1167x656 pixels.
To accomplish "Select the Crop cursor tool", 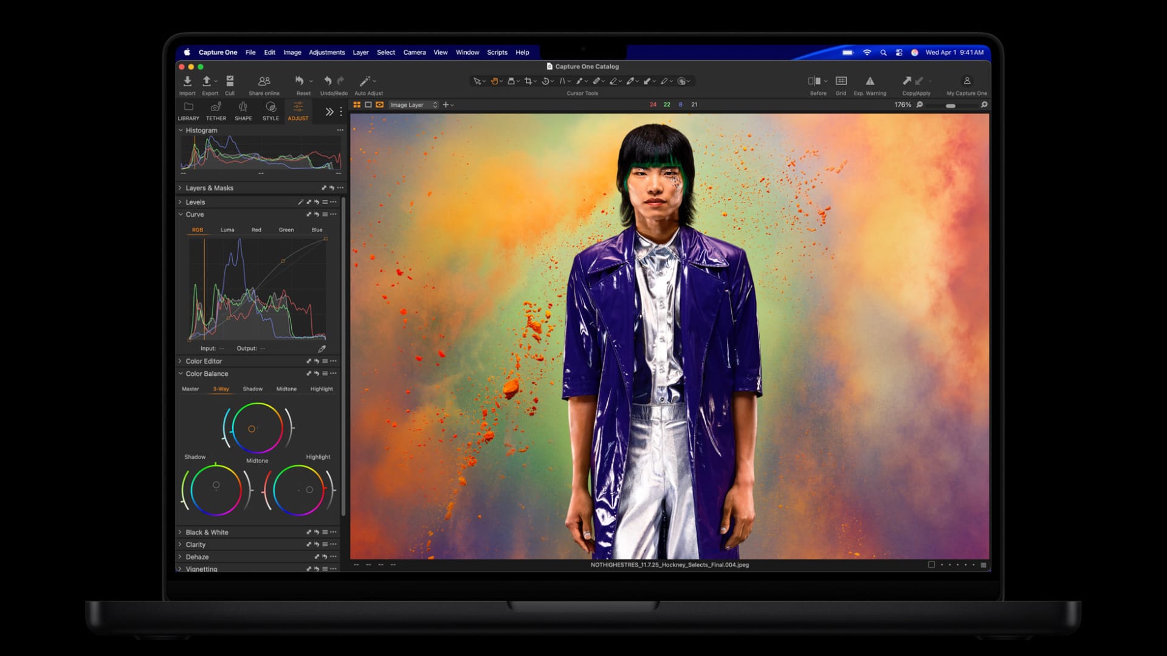I will click(528, 81).
